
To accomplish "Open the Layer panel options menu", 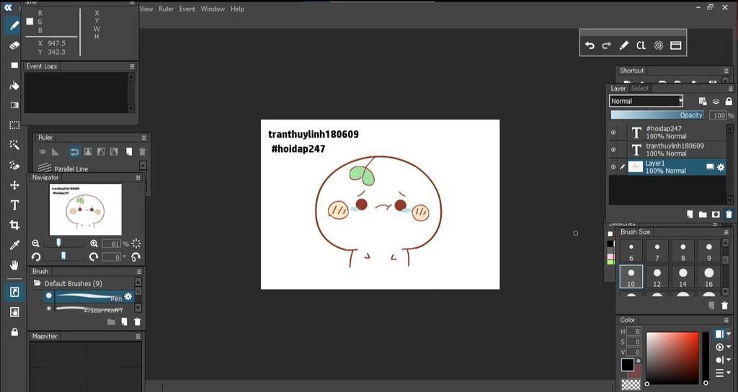I will [731, 89].
